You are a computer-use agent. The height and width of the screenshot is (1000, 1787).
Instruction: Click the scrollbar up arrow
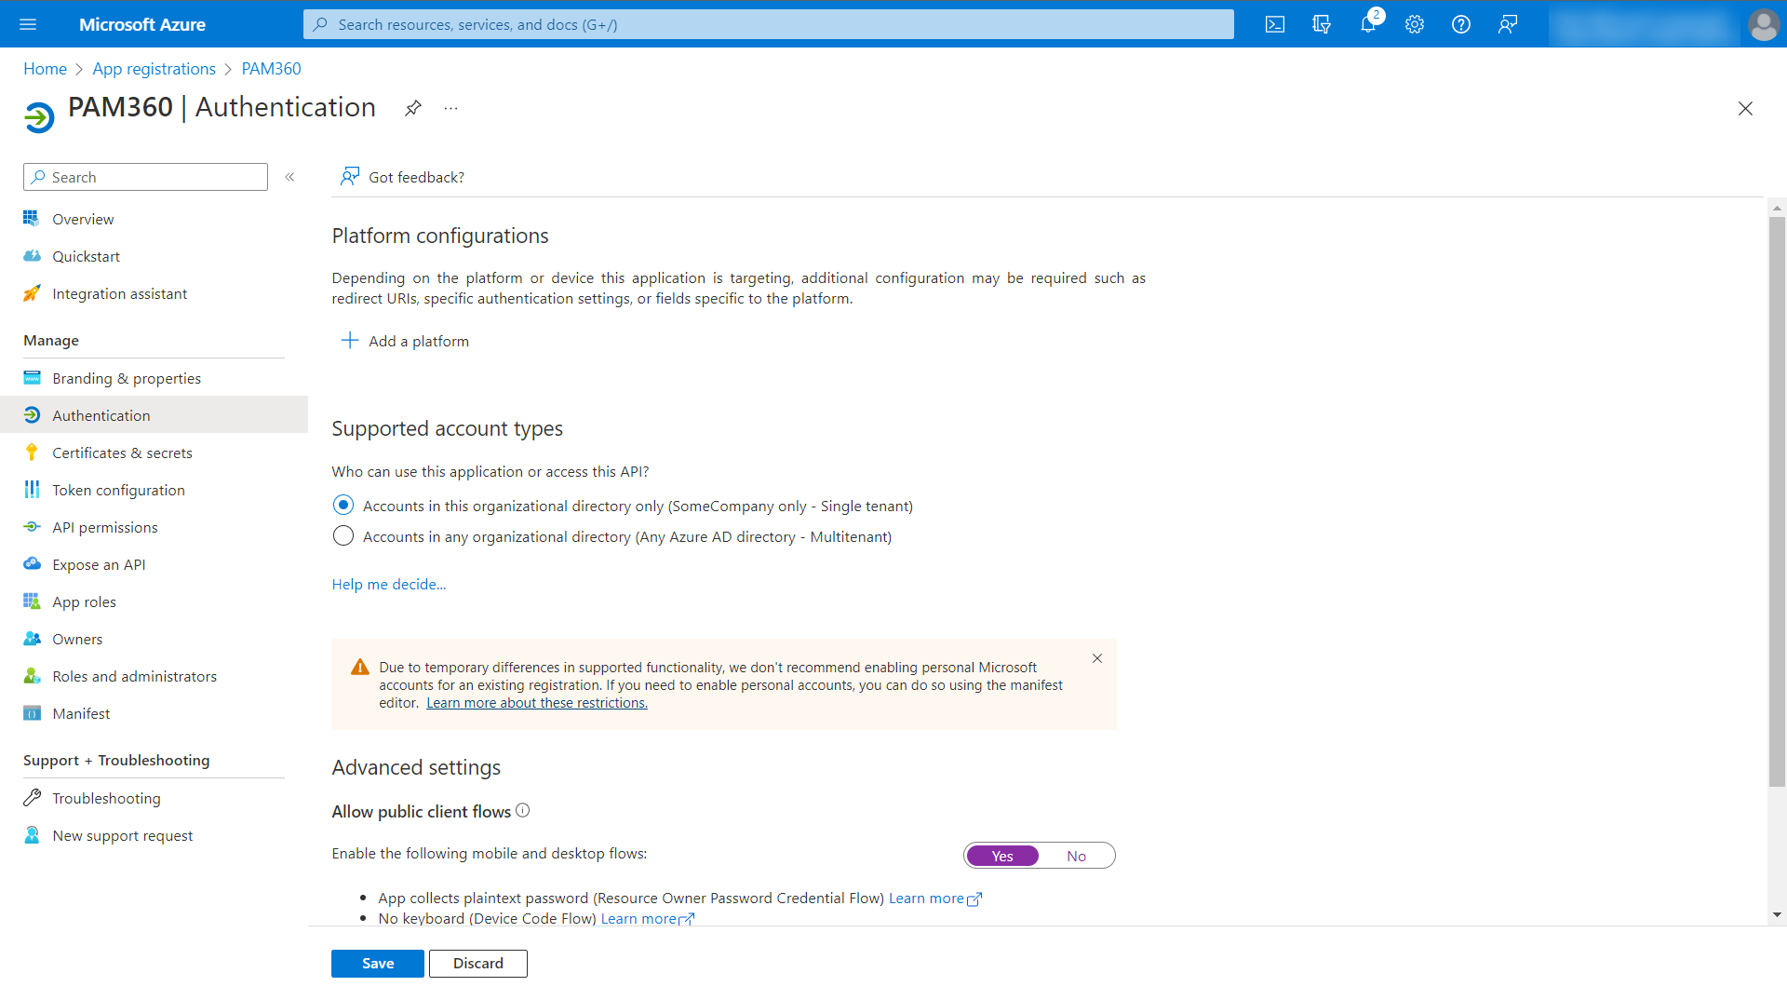(x=1777, y=208)
